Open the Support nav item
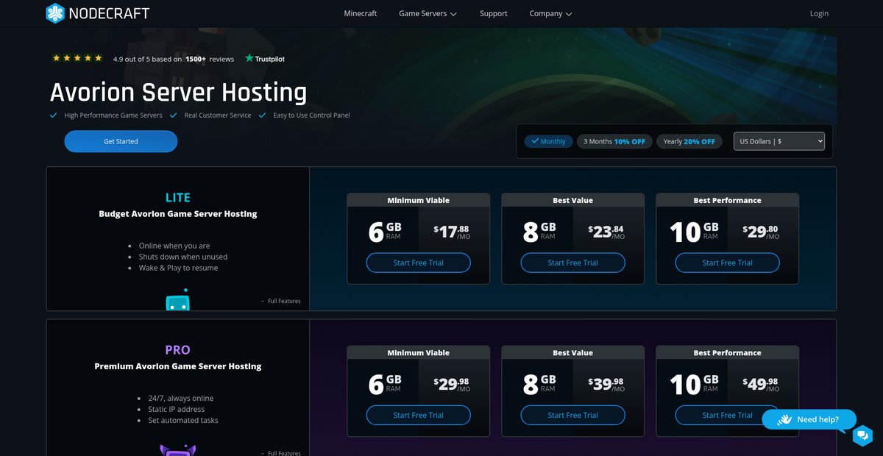Viewport: 883px width, 456px height. pos(494,13)
